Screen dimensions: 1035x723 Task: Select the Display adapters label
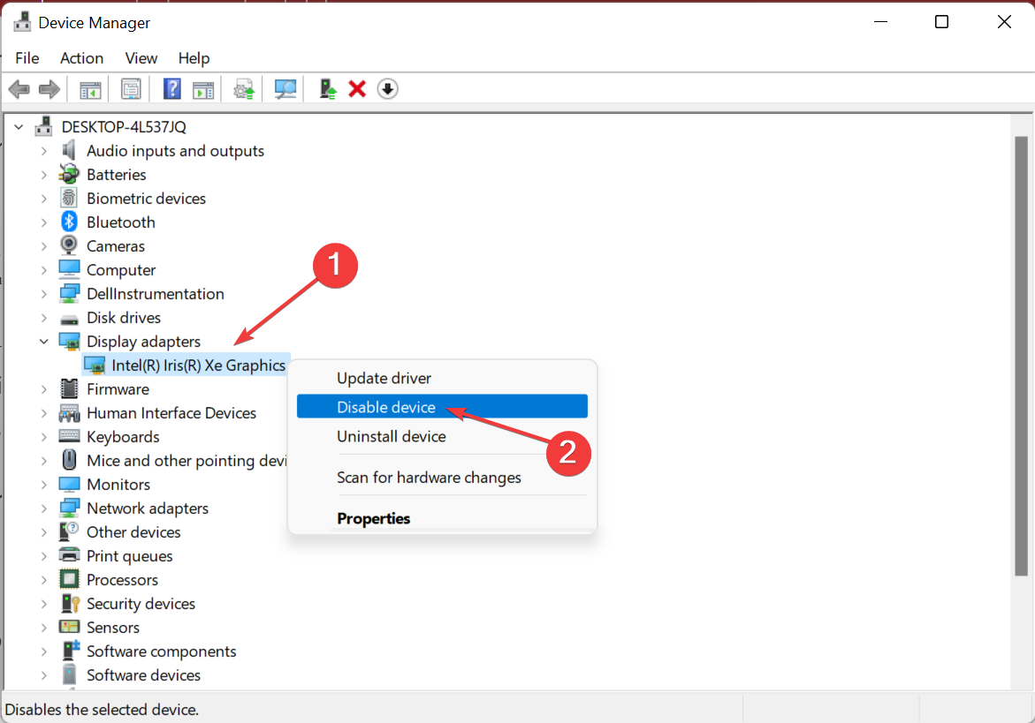tap(143, 342)
